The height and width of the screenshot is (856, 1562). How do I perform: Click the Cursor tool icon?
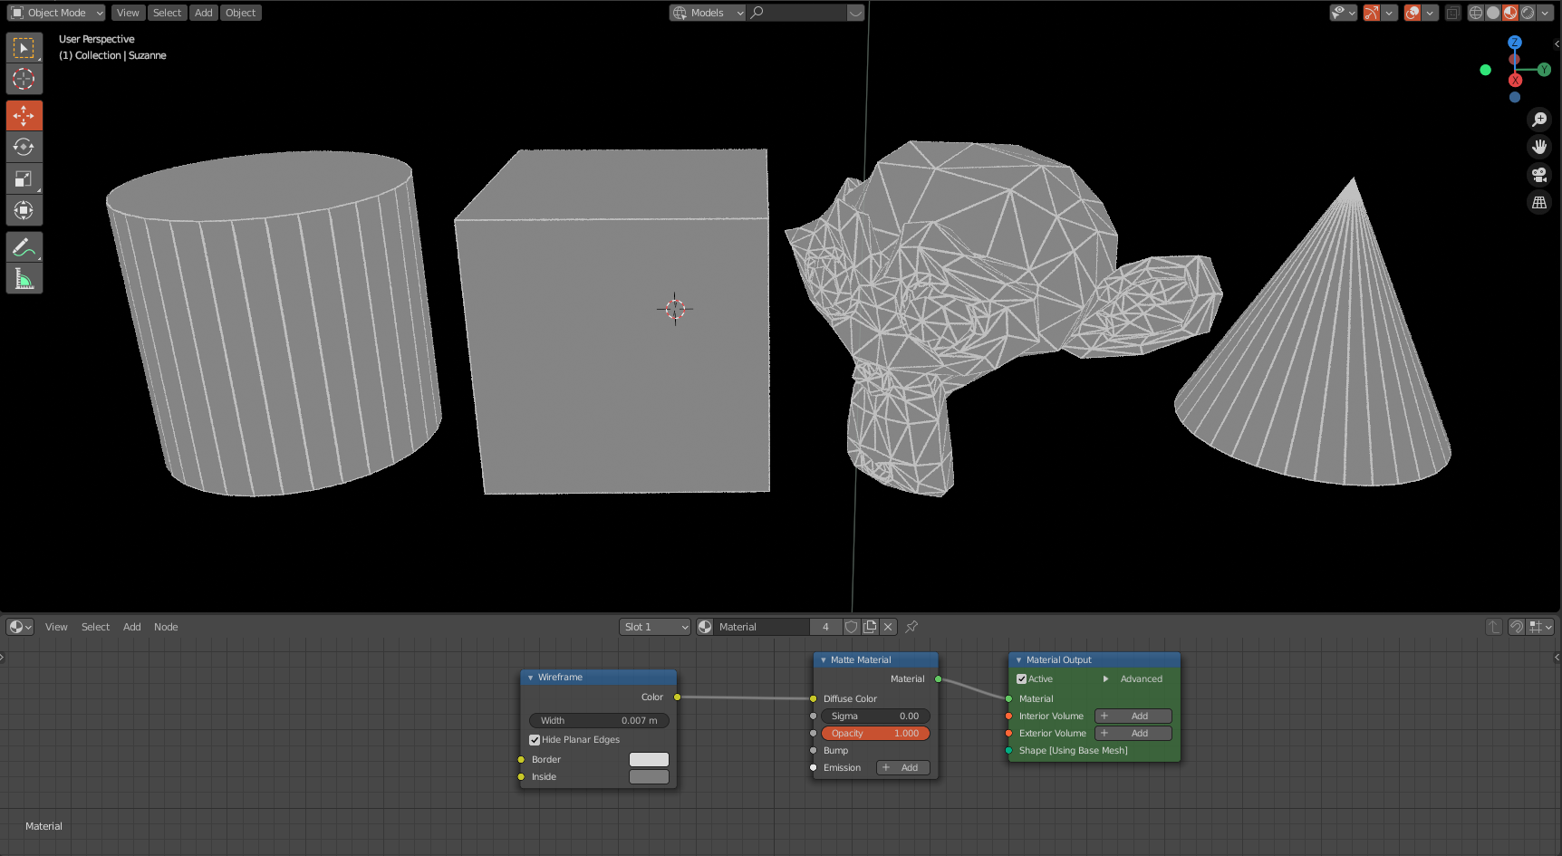24,79
